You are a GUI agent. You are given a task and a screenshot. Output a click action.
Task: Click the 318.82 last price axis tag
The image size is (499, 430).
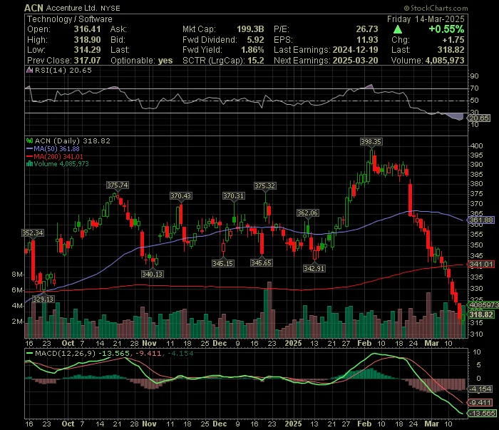[481, 314]
